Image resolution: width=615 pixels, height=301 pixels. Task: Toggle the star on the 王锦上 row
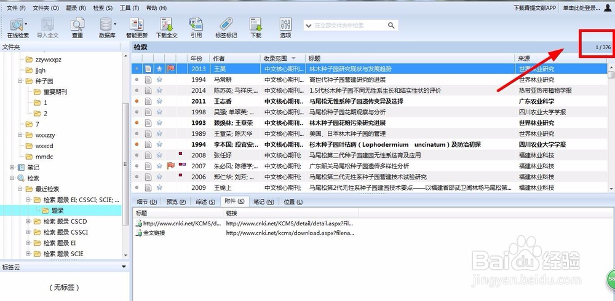point(159,188)
